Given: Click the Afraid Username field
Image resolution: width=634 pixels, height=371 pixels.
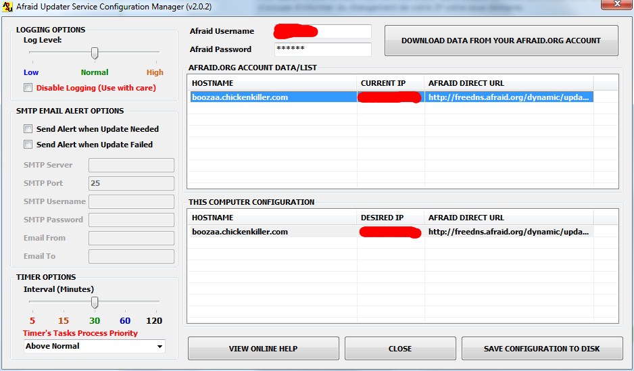Looking at the screenshot, I should (x=322, y=32).
